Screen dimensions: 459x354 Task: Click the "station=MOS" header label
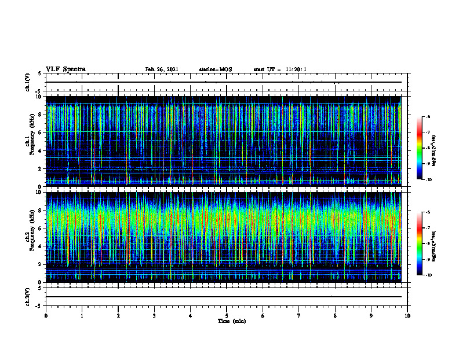pos(216,69)
